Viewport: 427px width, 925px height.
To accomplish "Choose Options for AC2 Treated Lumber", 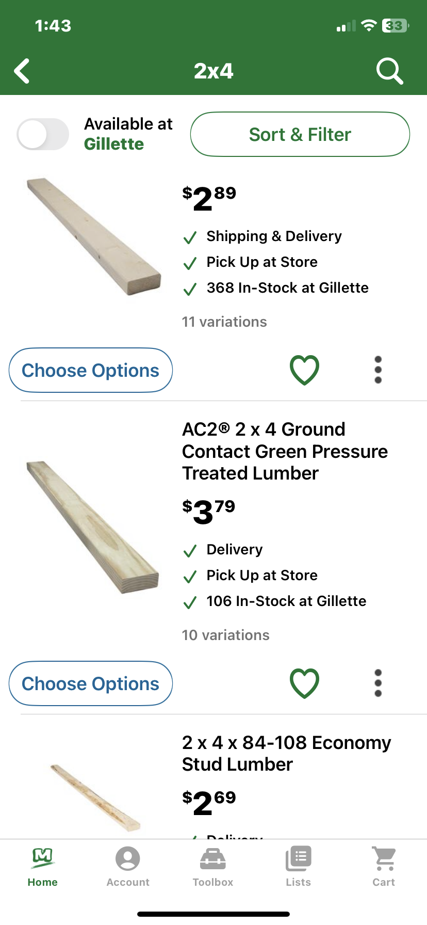I will (x=91, y=683).
